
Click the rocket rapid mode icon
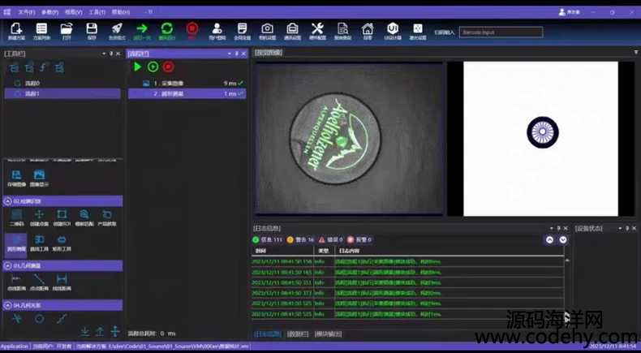pyautogui.click(x=117, y=31)
